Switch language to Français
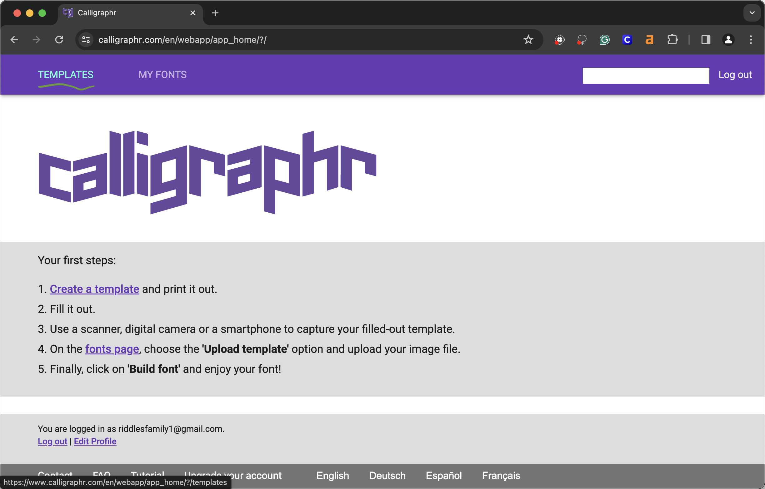Viewport: 765px width, 489px height. pos(501,475)
